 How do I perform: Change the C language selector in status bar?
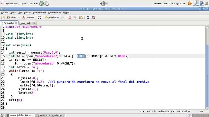(142, 111)
